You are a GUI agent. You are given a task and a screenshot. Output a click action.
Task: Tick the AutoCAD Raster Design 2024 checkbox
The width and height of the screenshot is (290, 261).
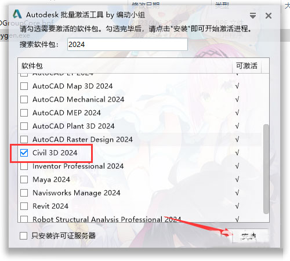[x=24, y=139]
